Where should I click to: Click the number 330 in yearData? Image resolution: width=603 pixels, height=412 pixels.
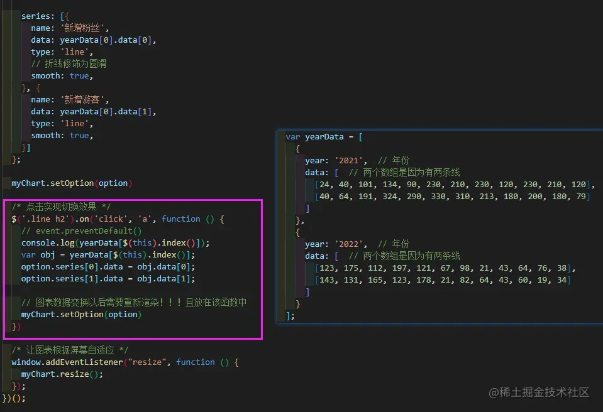point(438,197)
